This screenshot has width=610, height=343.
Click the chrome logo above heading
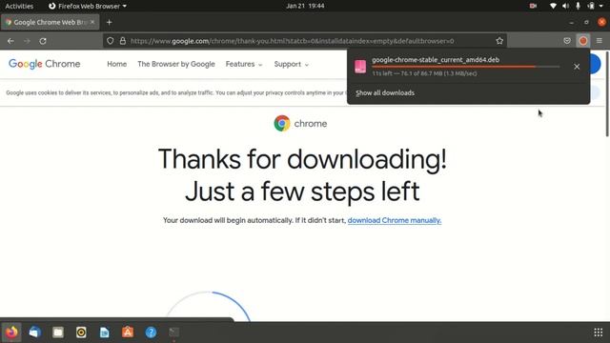[x=300, y=124]
